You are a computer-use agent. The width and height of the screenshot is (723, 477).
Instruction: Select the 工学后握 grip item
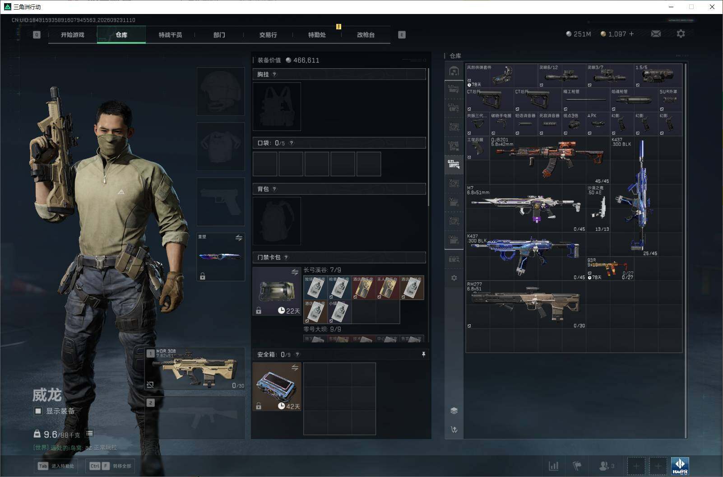478,148
